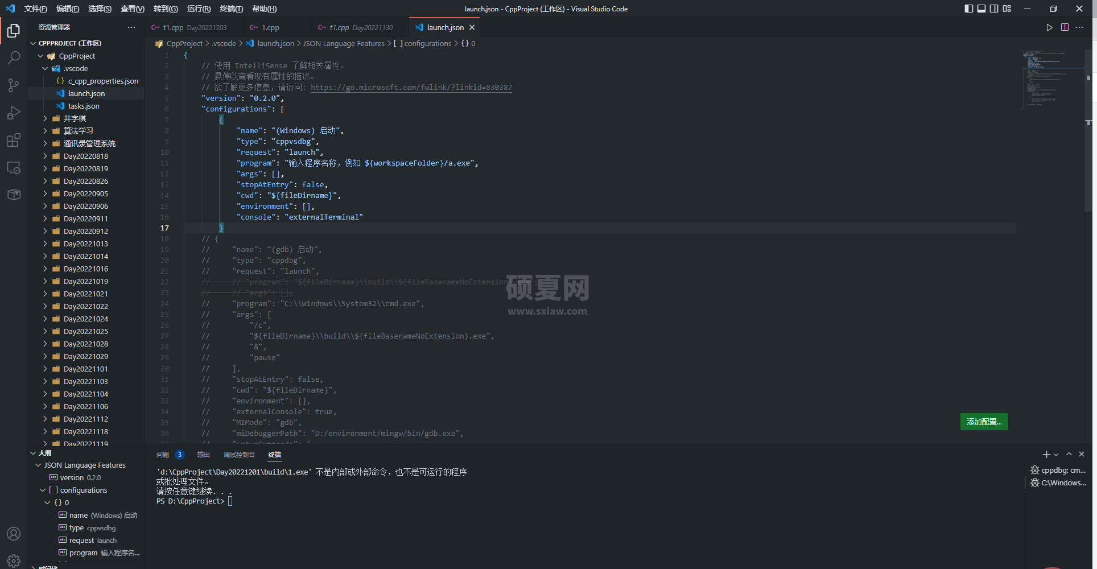
Task: Close the launch.json editor tab
Action: pos(472,27)
